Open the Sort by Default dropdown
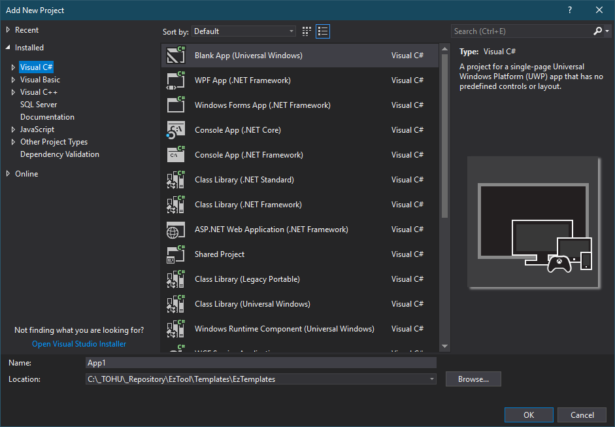Viewport: 615px width, 427px height. [x=244, y=31]
